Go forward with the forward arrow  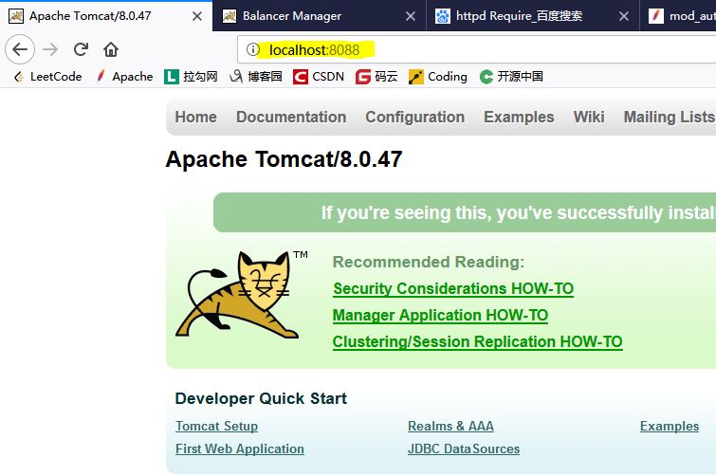coord(50,49)
